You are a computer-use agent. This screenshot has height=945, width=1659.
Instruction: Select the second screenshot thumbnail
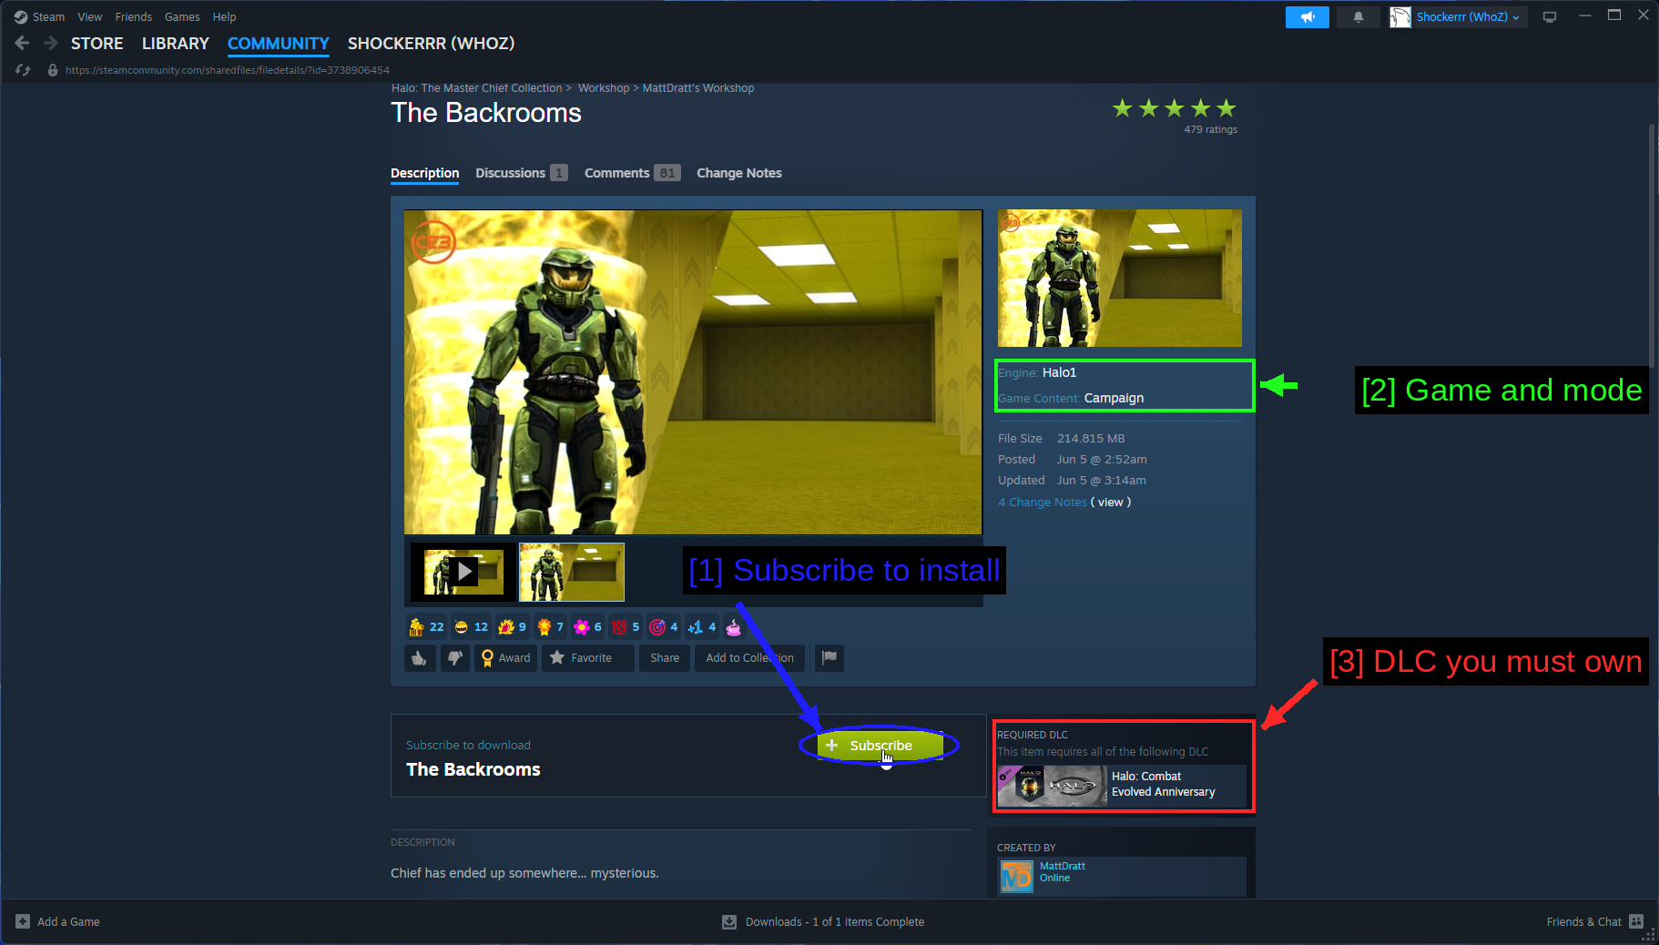[x=572, y=572]
